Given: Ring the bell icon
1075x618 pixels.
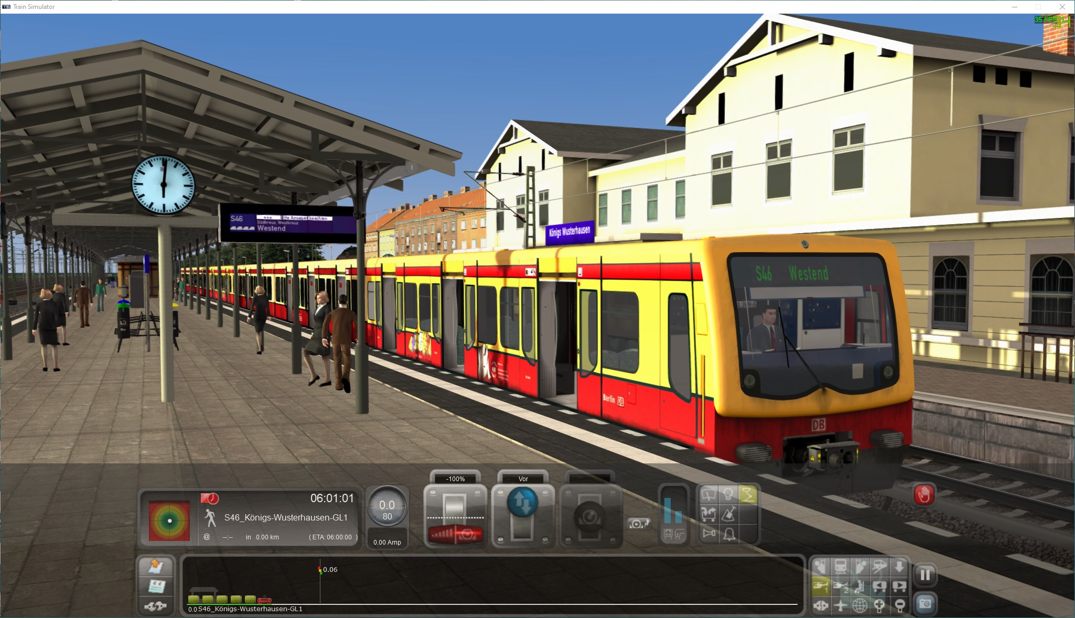Looking at the screenshot, I should tap(728, 534).
